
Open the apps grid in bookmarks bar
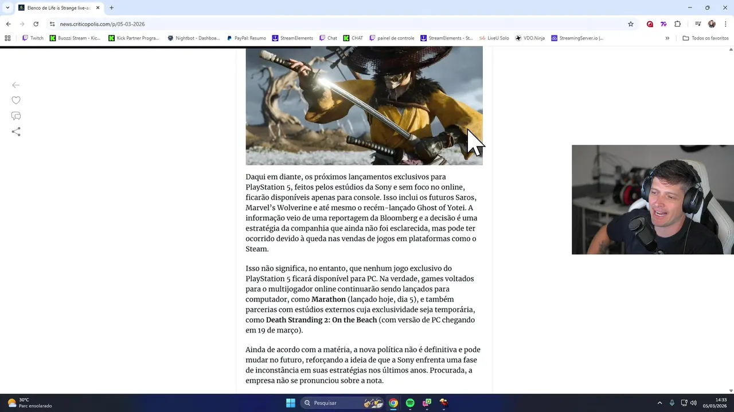(7, 38)
